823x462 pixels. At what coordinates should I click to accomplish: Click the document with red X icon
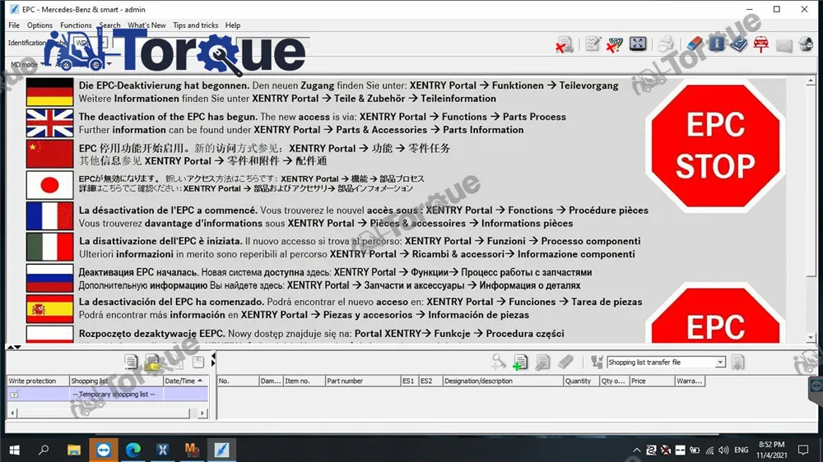point(565,44)
